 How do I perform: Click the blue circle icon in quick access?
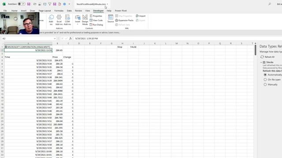[x=64, y=4]
